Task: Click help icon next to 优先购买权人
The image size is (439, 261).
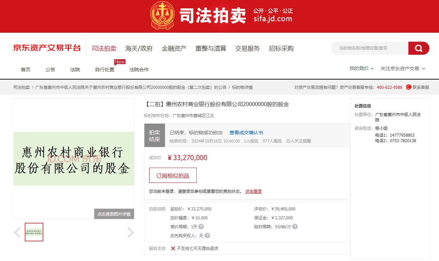Action: (207, 236)
